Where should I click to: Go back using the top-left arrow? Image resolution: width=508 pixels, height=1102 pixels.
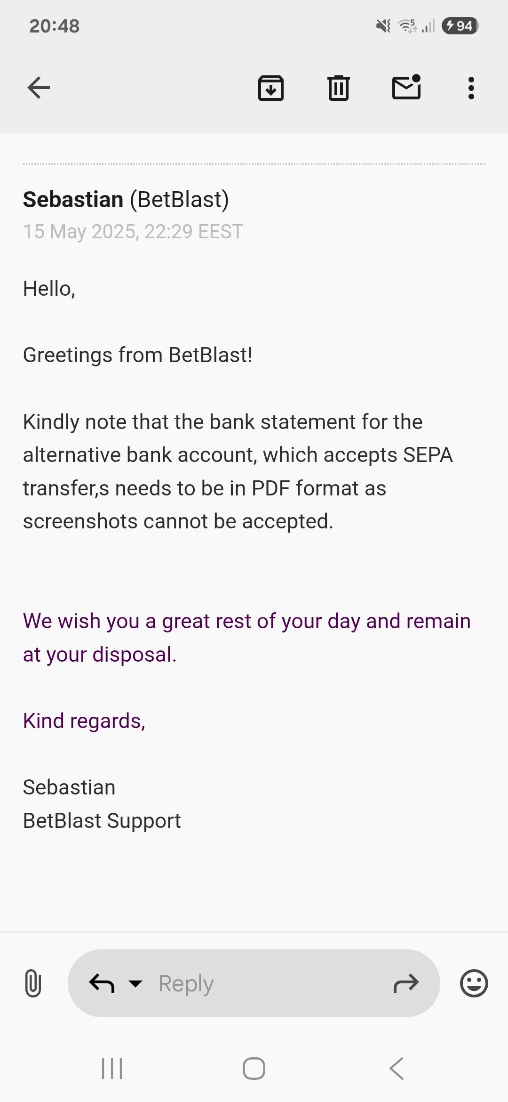pyautogui.click(x=39, y=88)
